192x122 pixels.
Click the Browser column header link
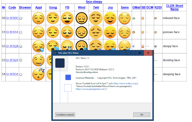click(x=25, y=7)
